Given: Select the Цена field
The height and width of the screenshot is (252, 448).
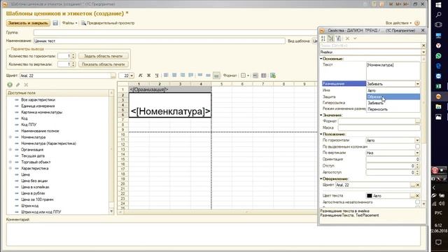Looking at the screenshot, I should (25, 174).
